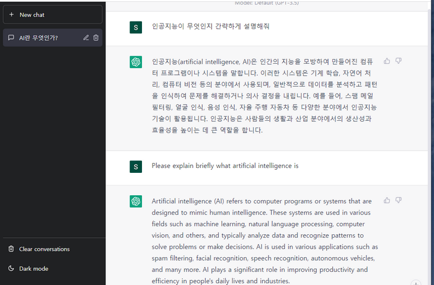Screen dimensions: 434x285
Task: Open the 'AI란 무엇인가?' conversation
Action: [x=53, y=38]
